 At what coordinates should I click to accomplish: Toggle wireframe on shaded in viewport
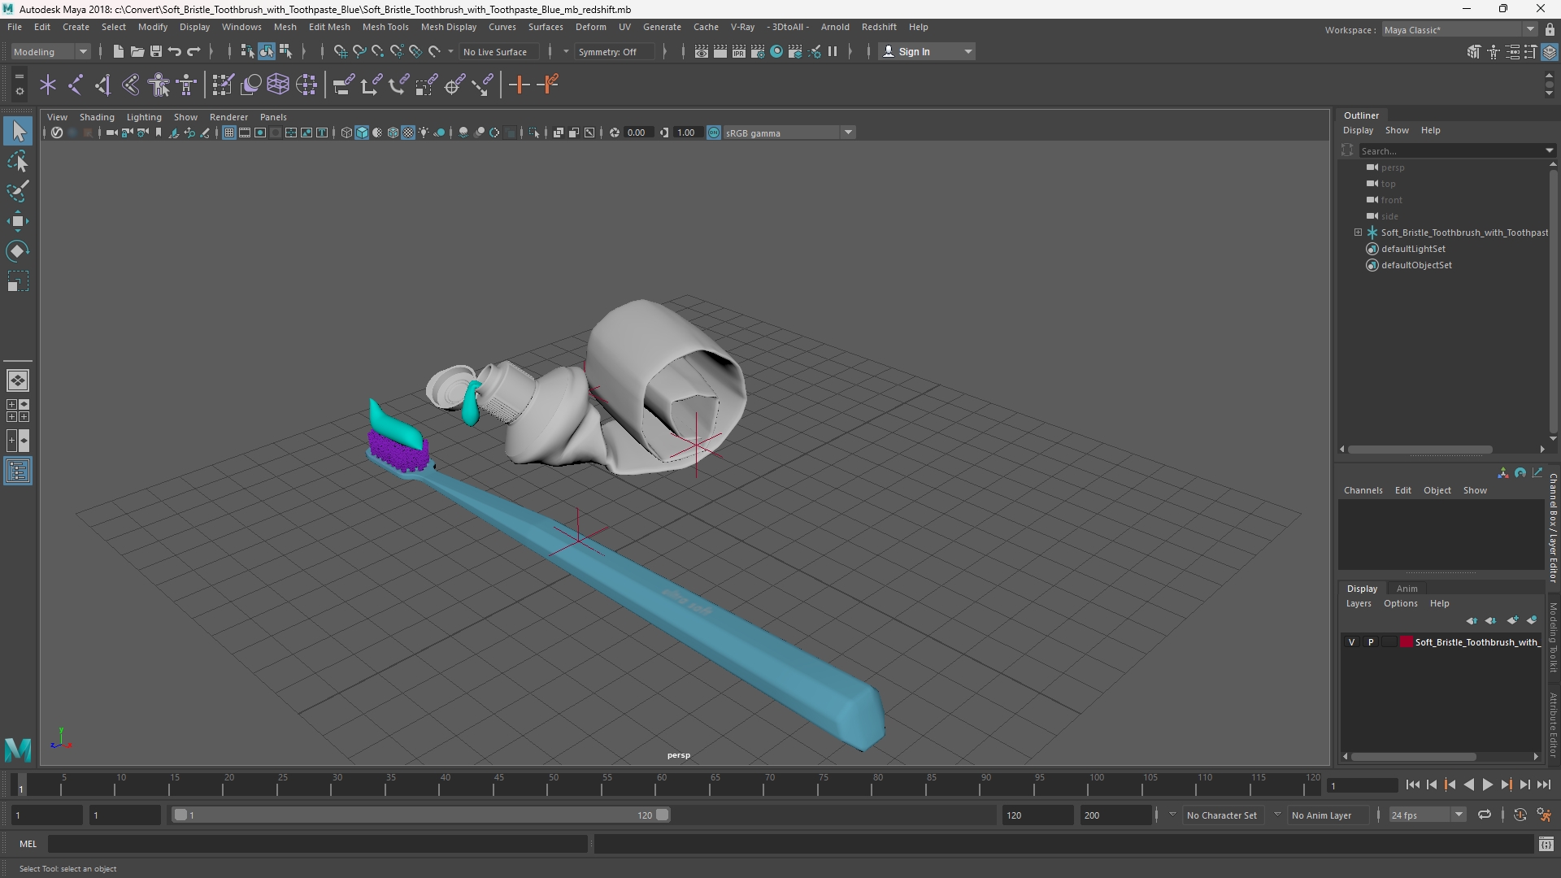click(x=394, y=133)
